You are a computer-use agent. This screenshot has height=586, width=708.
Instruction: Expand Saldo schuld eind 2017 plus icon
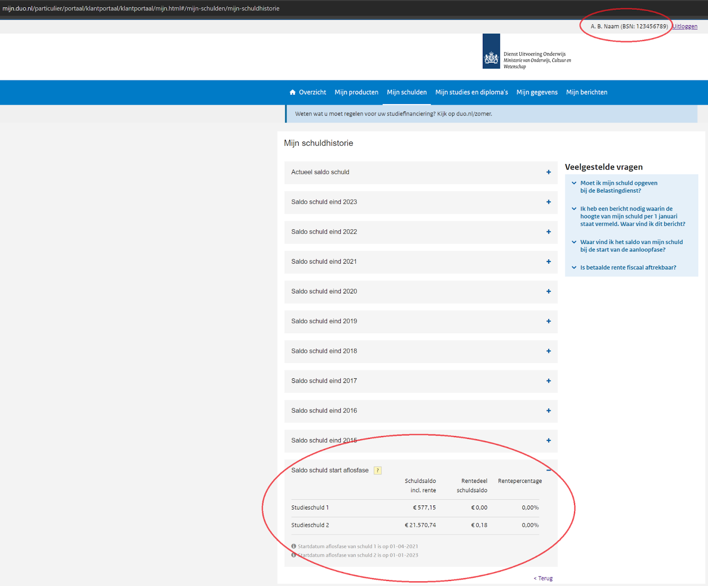549,381
